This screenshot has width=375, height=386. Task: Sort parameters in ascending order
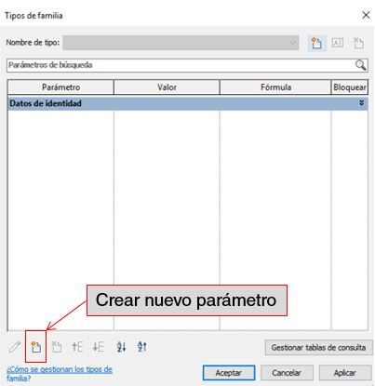[121, 347]
